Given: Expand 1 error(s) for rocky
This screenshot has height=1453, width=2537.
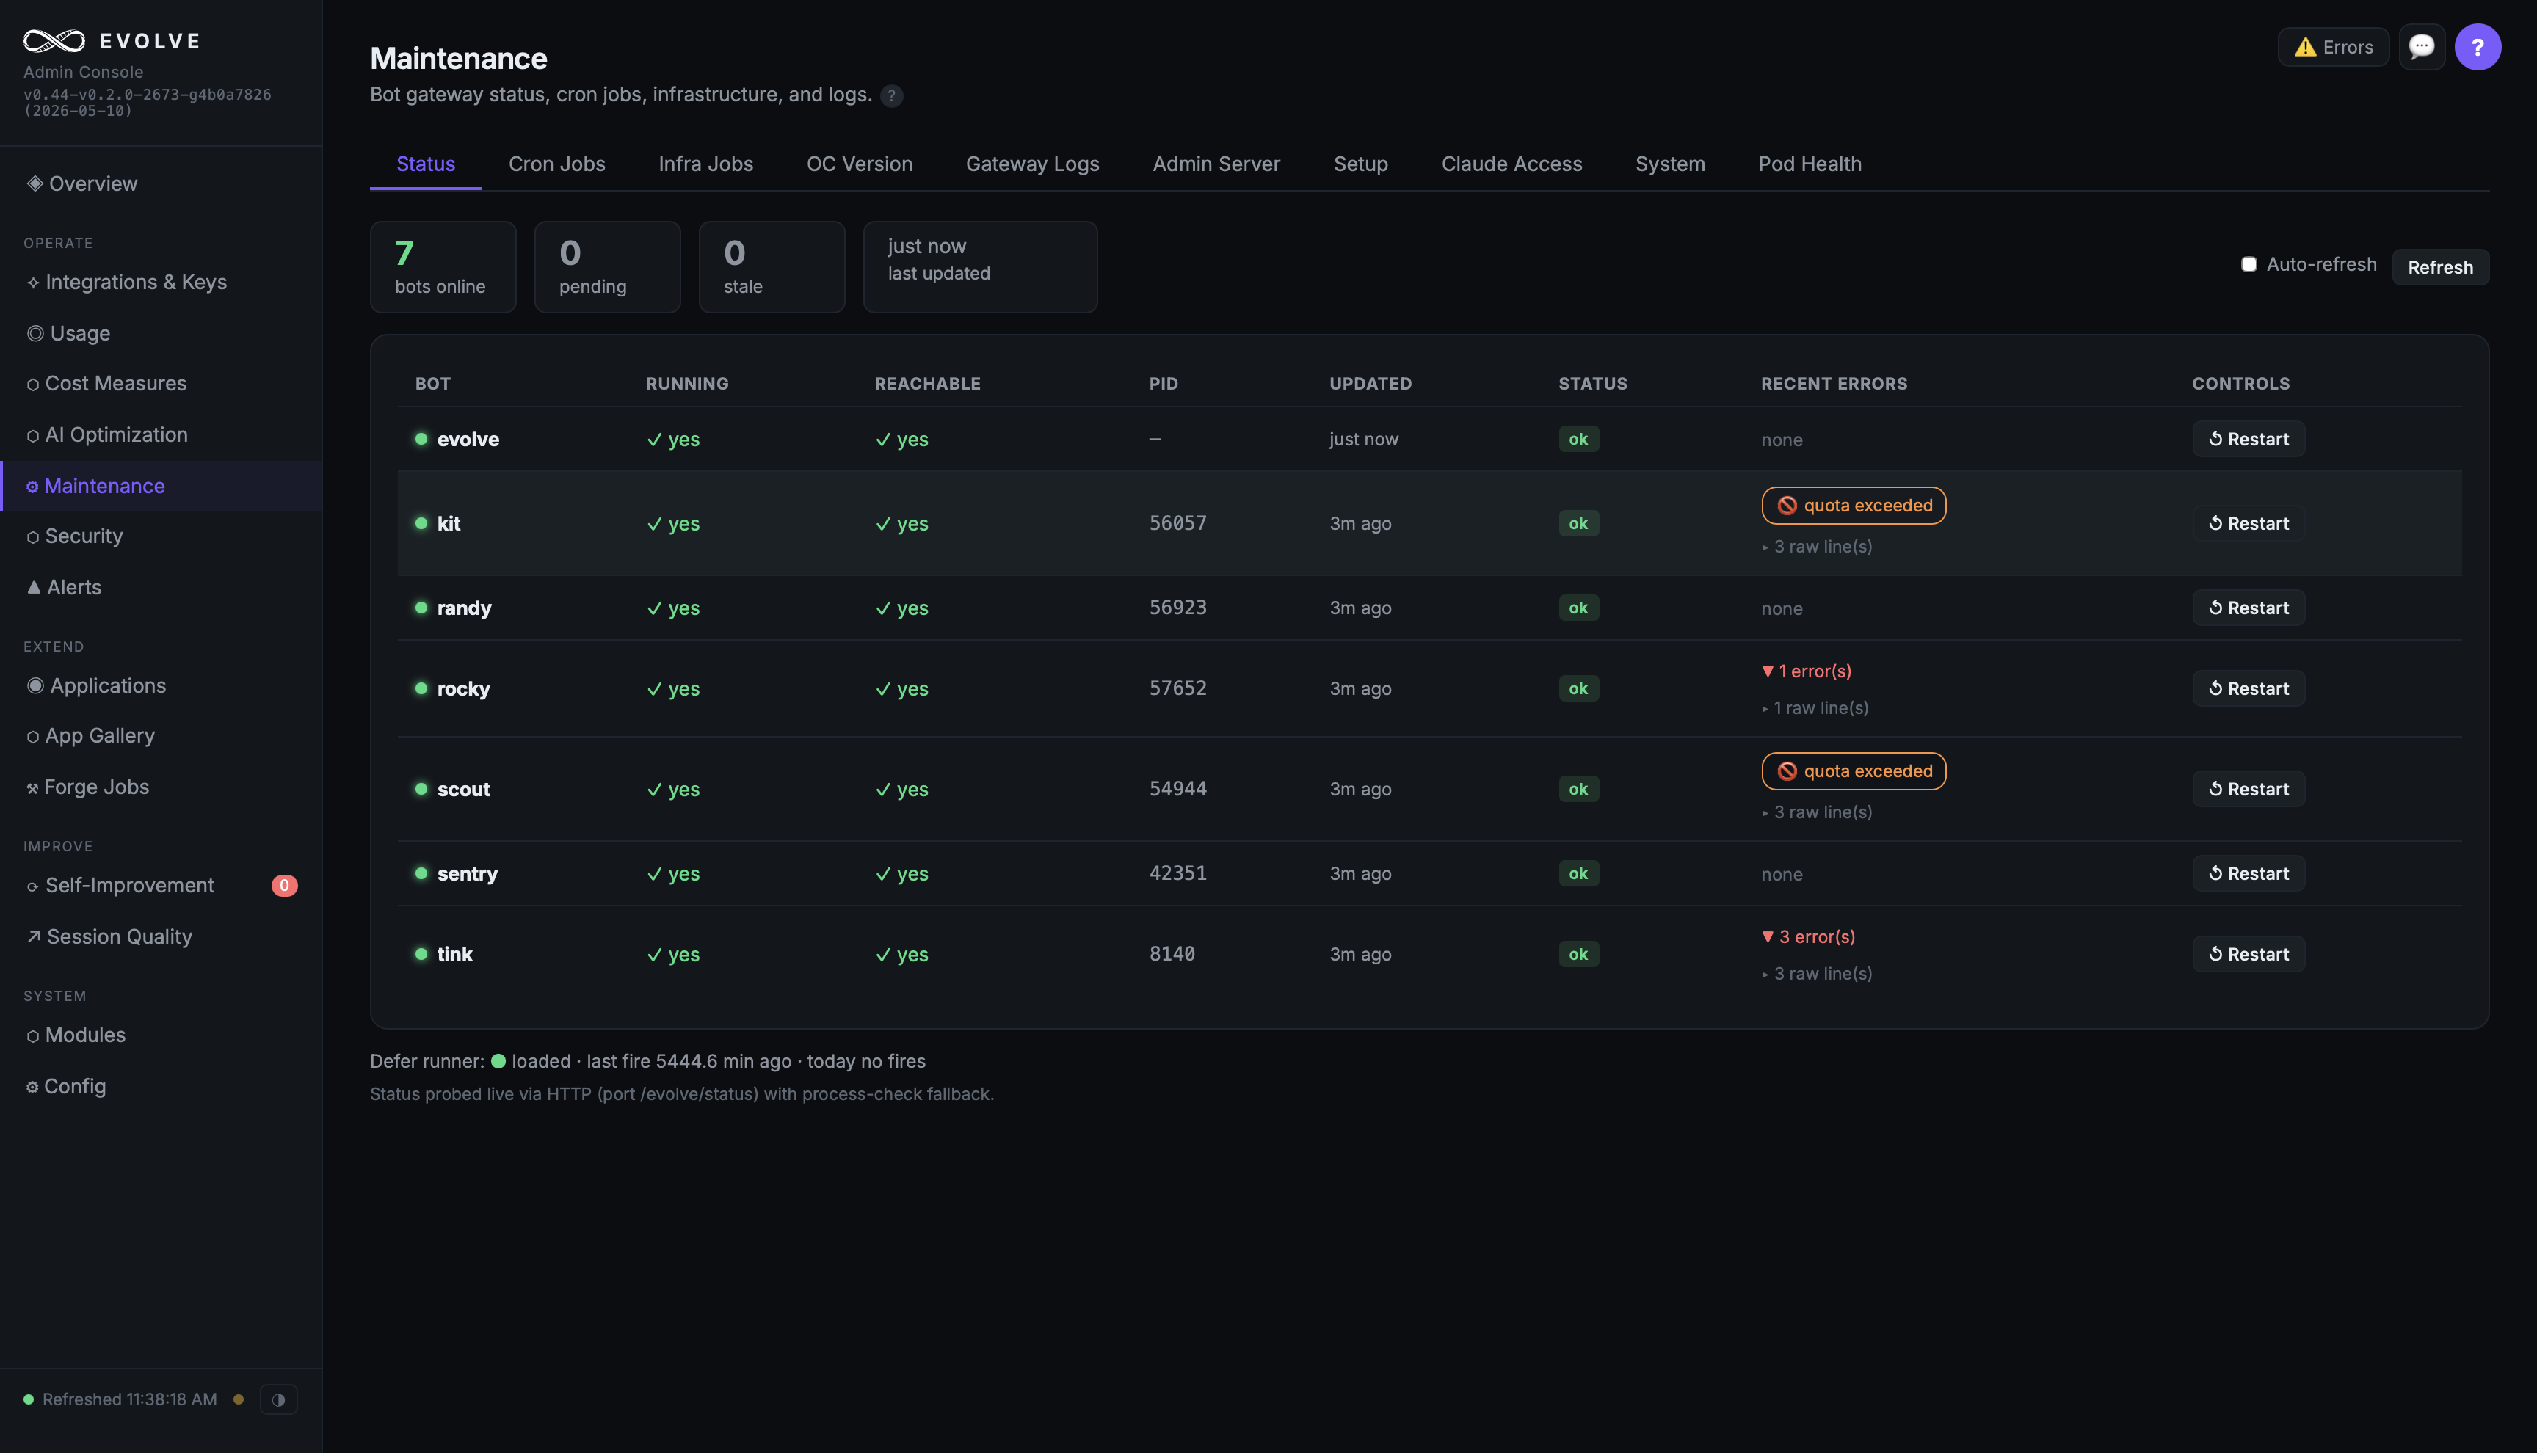Looking at the screenshot, I should (x=1807, y=671).
